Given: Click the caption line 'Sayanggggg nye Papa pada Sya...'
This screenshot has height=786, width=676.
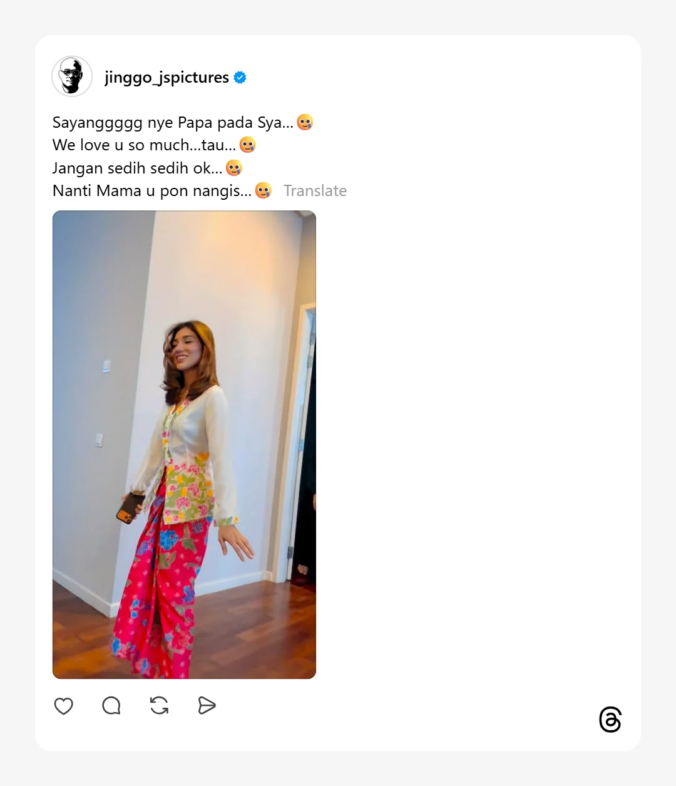Looking at the screenshot, I should (x=173, y=122).
